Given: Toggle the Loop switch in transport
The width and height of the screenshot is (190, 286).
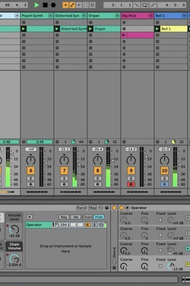Looking at the screenshot, I should [x=145, y=5].
